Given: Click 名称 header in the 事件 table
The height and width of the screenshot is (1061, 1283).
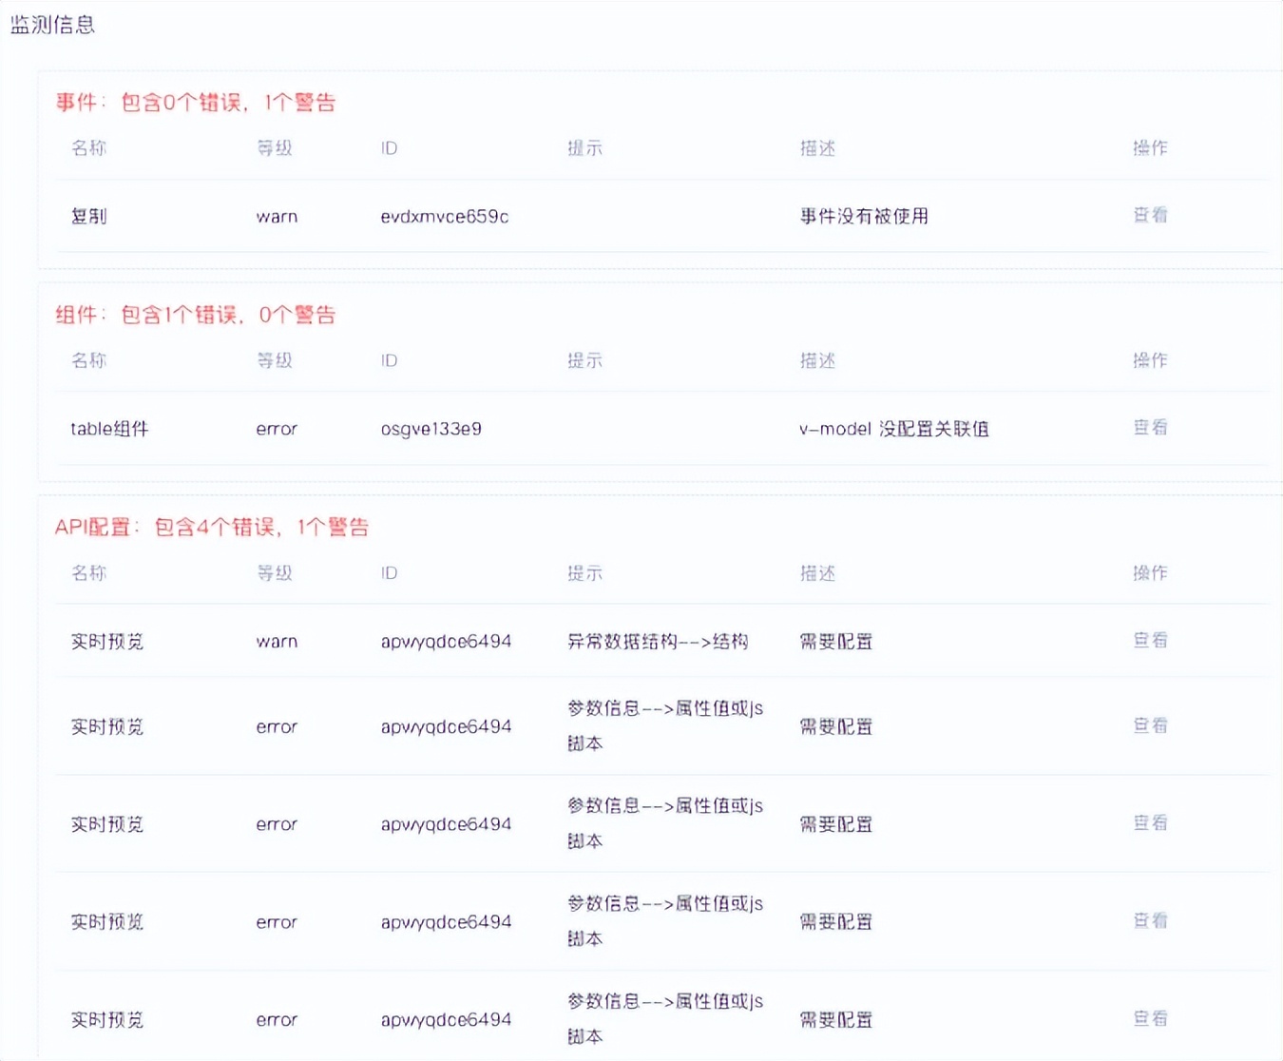Looking at the screenshot, I should coord(89,148).
